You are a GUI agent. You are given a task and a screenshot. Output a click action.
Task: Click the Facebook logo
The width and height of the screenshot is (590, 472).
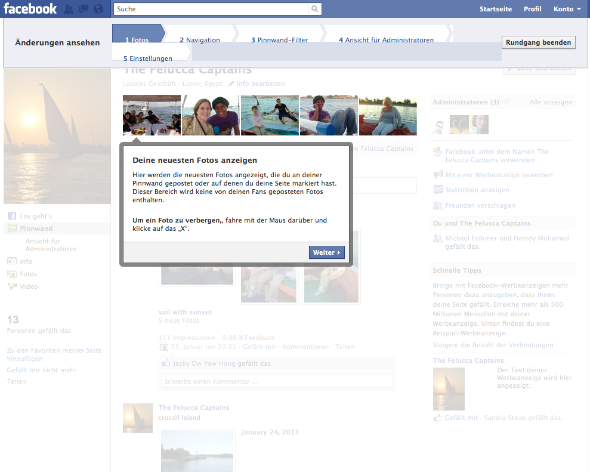(x=30, y=9)
